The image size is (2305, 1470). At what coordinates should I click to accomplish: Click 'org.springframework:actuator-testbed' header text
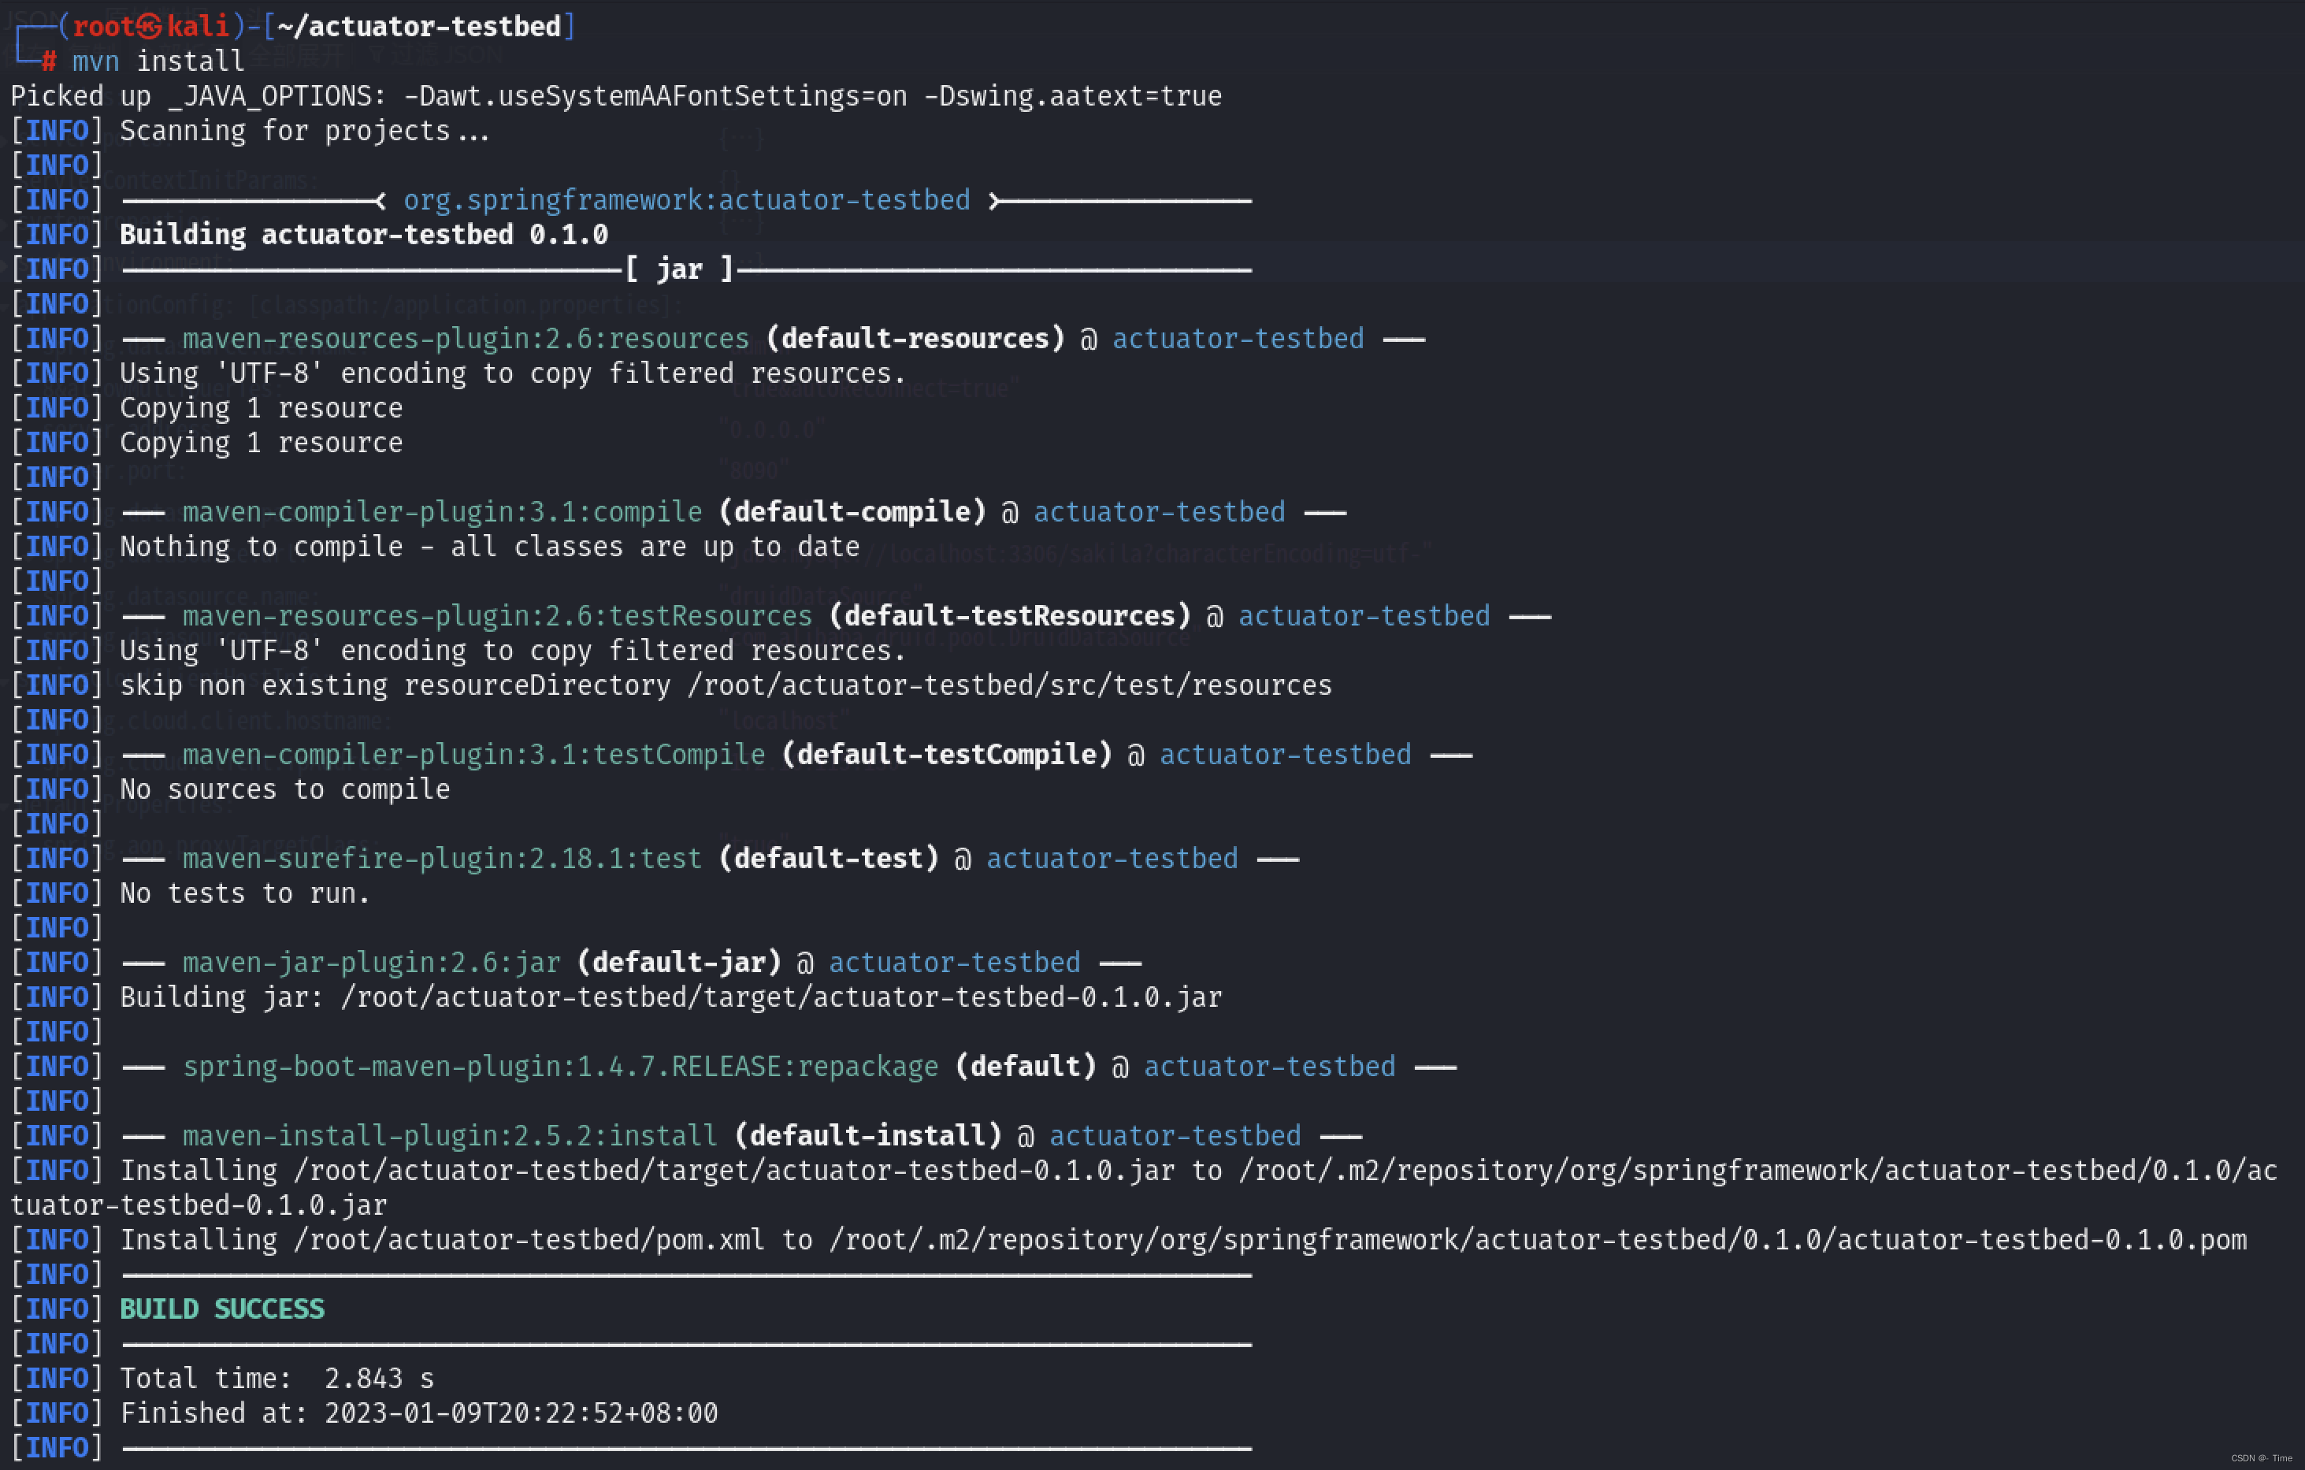[x=686, y=199]
